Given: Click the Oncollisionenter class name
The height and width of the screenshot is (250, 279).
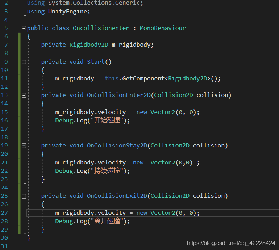Looking at the screenshot, I should 101,28.
